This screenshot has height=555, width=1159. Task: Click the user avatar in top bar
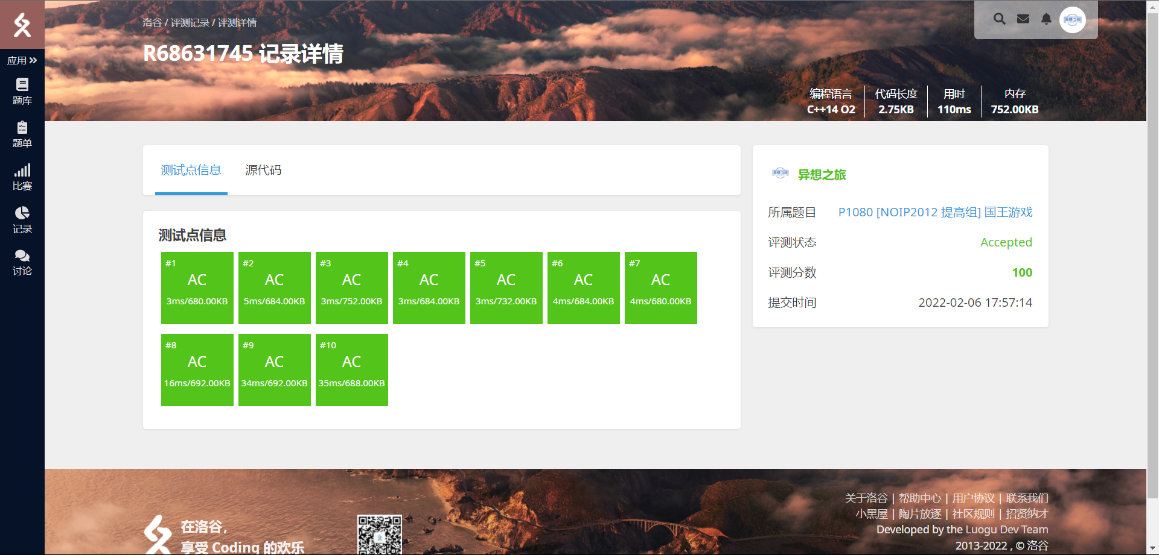pos(1073,20)
